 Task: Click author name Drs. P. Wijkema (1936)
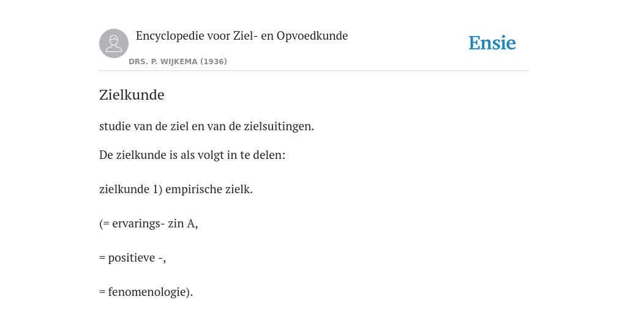[178, 62]
